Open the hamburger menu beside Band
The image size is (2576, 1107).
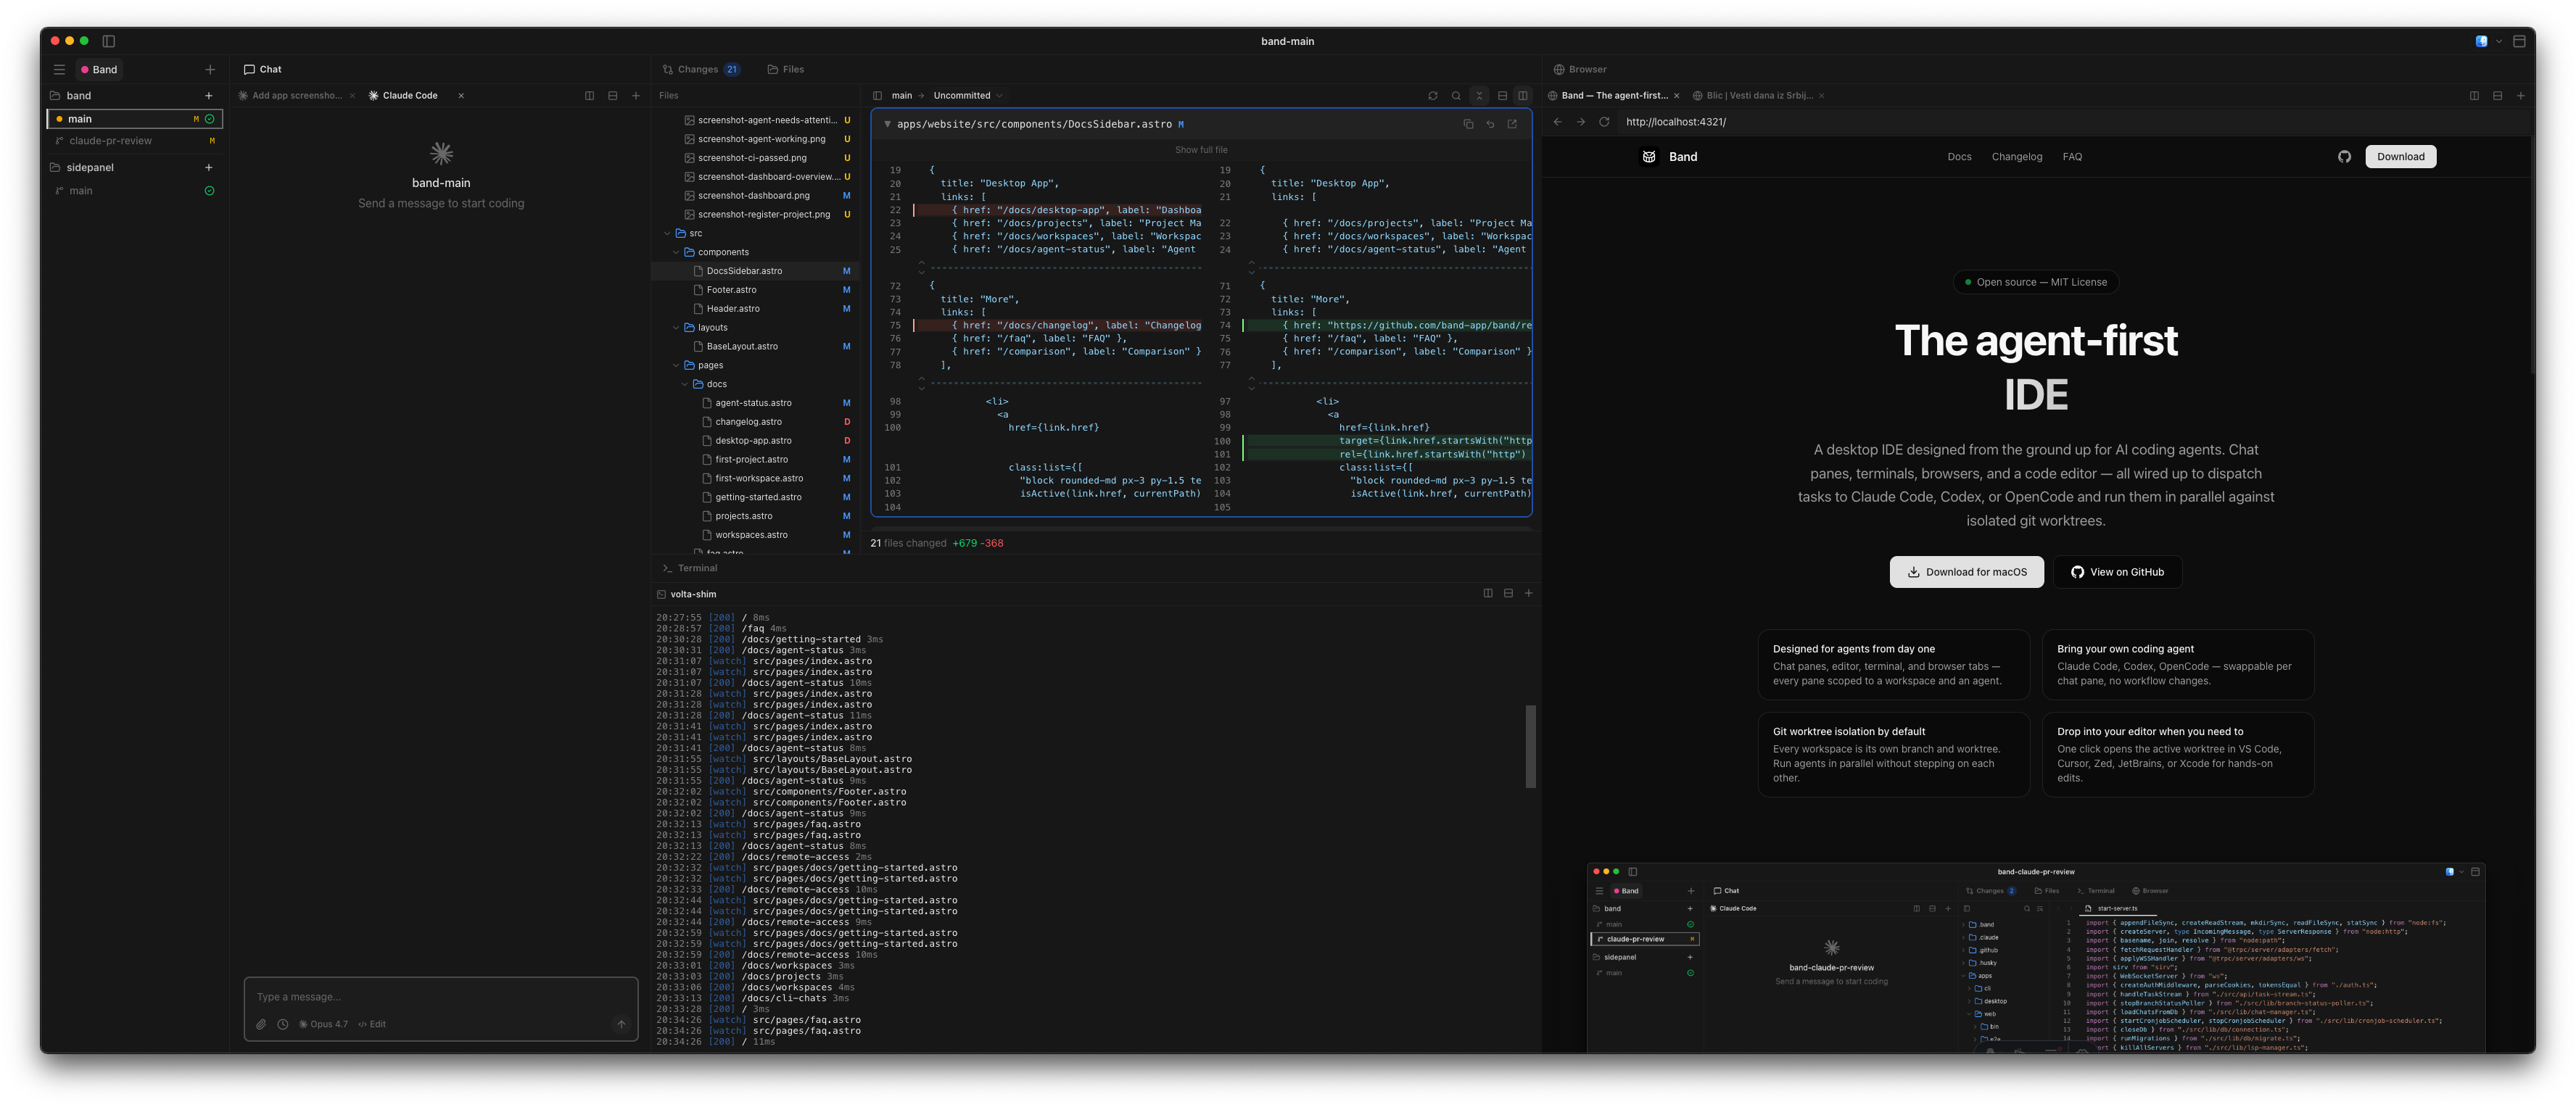[59, 70]
